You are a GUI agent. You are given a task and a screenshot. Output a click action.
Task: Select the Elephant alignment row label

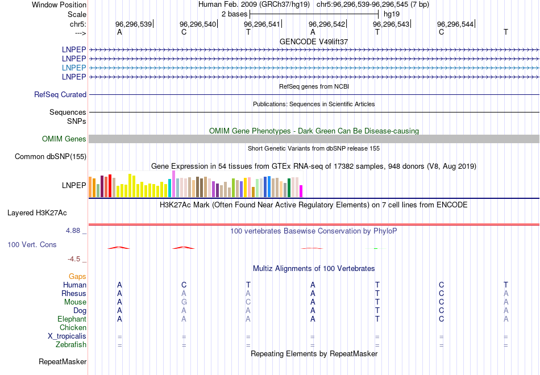pyautogui.click(x=72, y=319)
